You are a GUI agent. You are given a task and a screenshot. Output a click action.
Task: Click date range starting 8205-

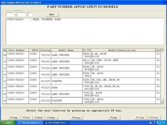tap(87, 81)
